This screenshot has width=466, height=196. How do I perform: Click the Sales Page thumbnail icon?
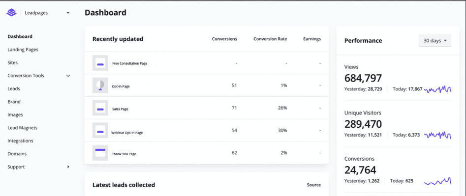pos(100,108)
